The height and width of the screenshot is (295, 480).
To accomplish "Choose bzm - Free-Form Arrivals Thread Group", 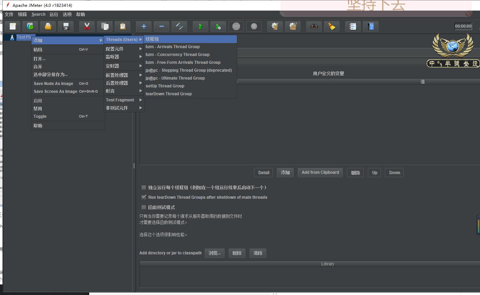I will [x=190, y=62].
